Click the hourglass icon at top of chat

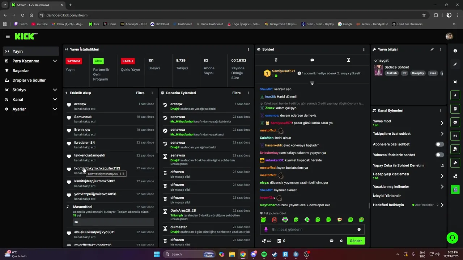point(349,60)
